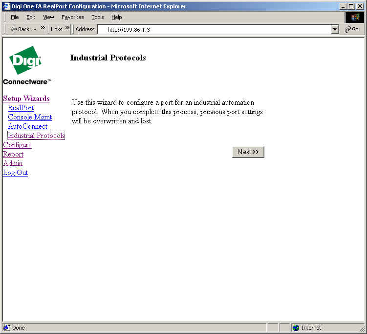Open the Back button history dropdown arrow

(x=35, y=29)
